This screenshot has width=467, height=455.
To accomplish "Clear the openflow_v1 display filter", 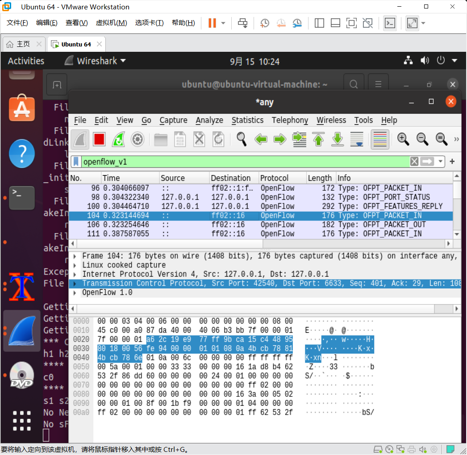I will tap(414, 161).
